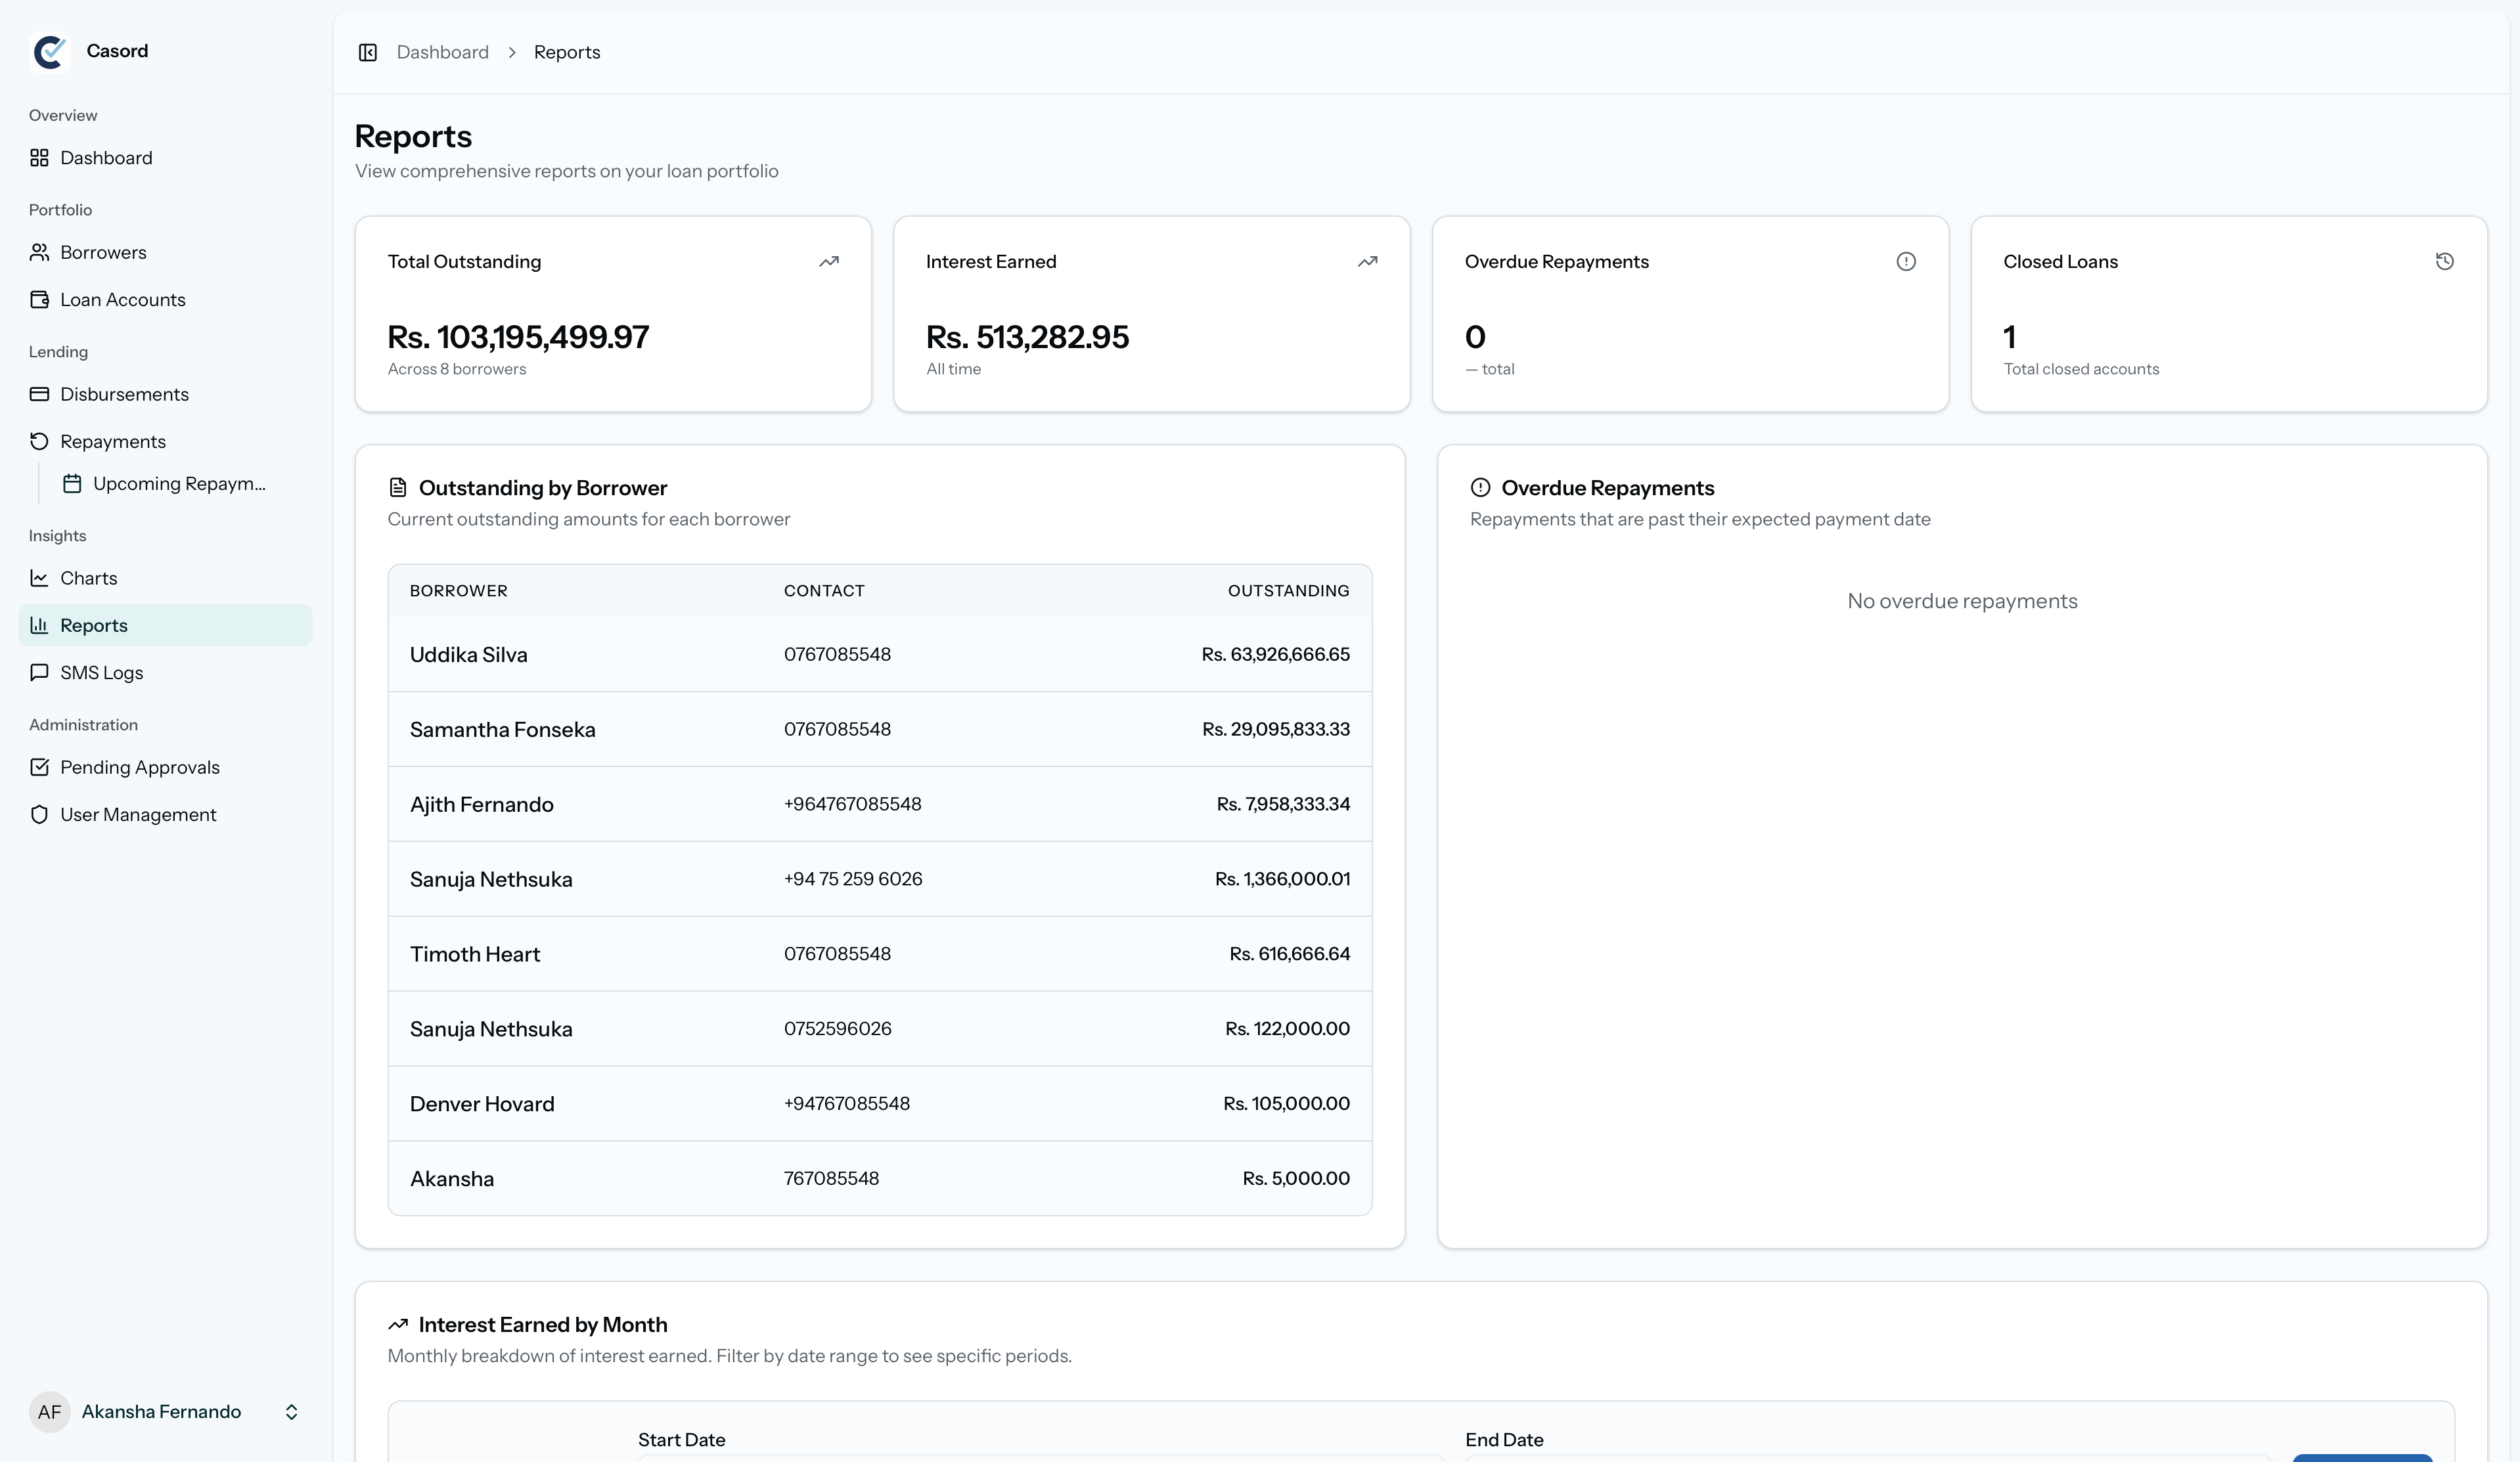The height and width of the screenshot is (1462, 2520).
Task: Open Loan Accounts in the sidebar
Action: pyautogui.click(x=122, y=300)
